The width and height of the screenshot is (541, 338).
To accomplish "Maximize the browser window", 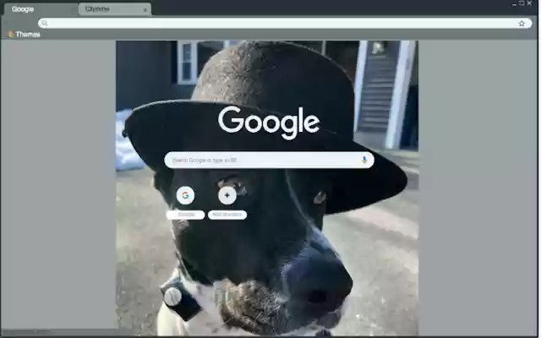I will pyautogui.click(x=522, y=3).
